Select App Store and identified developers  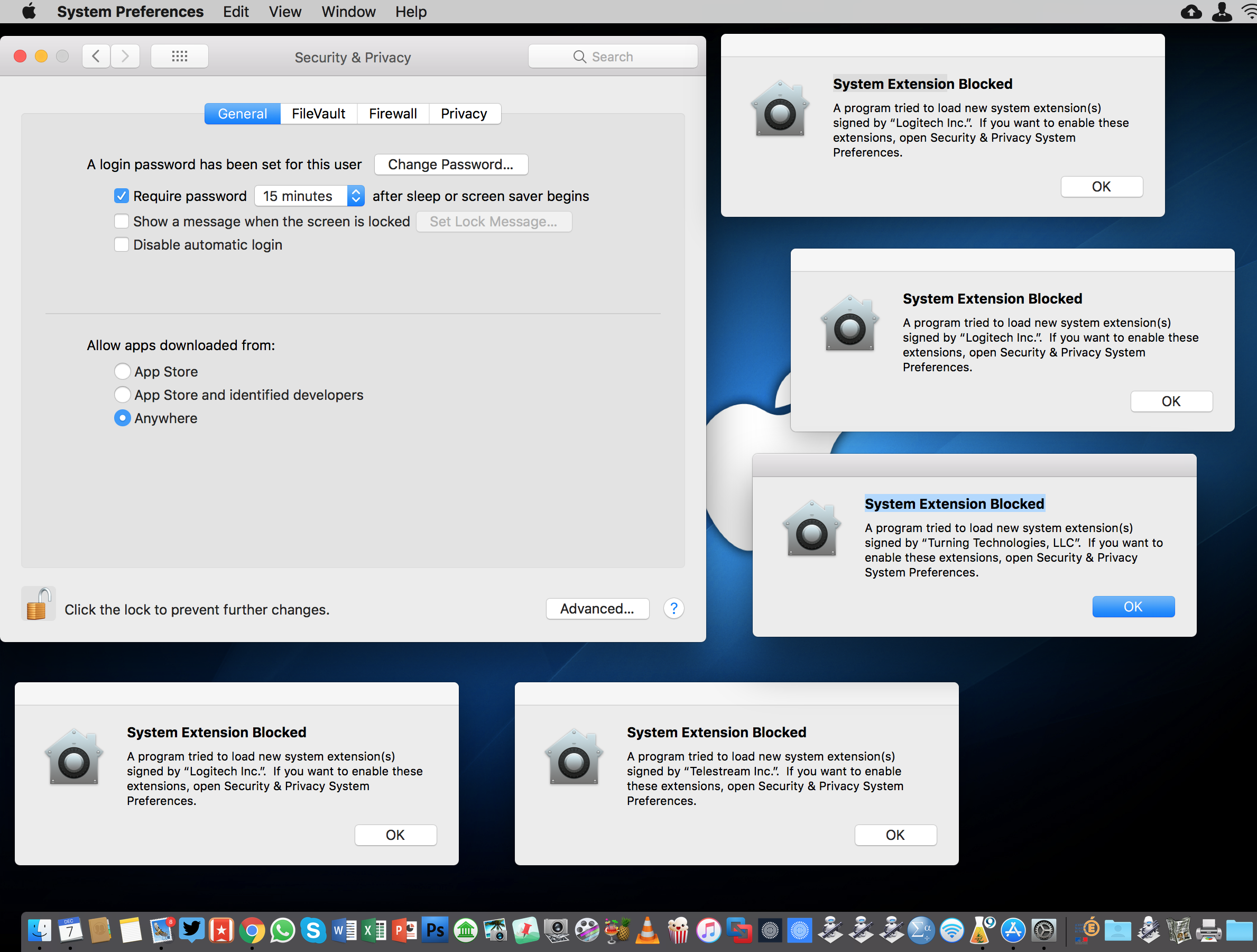pos(122,395)
